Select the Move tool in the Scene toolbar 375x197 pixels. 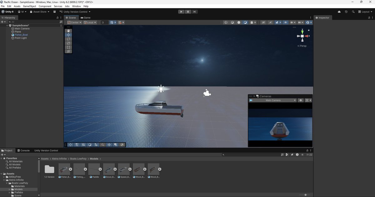[x=68, y=35]
